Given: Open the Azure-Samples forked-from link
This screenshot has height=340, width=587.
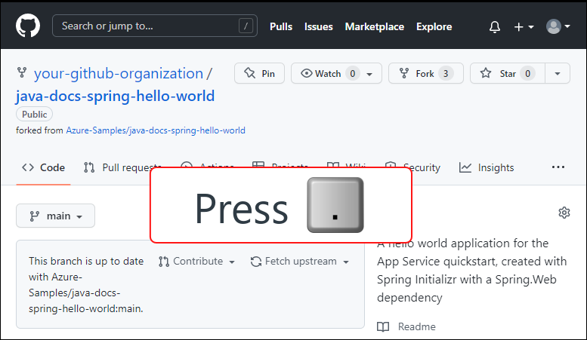Looking at the screenshot, I should pos(156,130).
